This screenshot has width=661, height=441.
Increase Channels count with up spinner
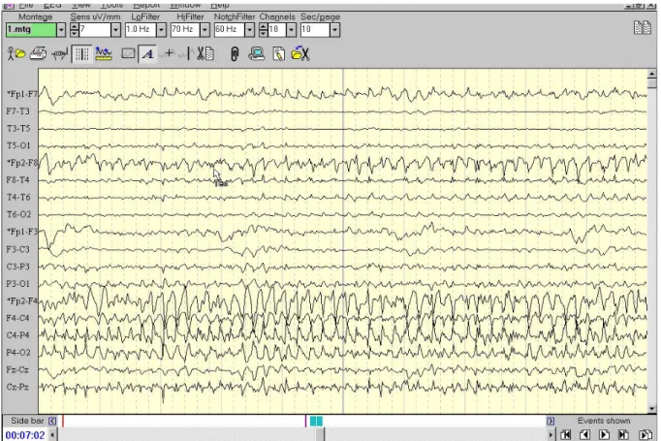(x=264, y=26)
